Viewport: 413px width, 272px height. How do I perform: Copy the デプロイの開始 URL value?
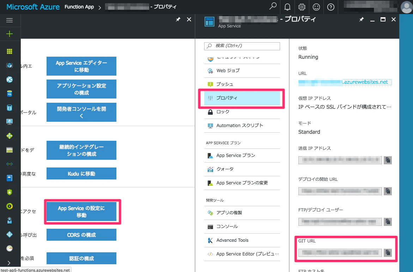pyautogui.click(x=388, y=191)
